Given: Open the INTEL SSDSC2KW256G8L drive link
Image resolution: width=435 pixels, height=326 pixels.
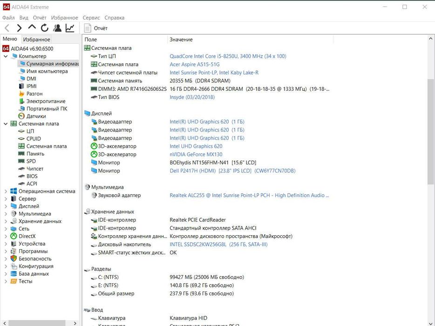Looking at the screenshot, I should coord(218,244).
